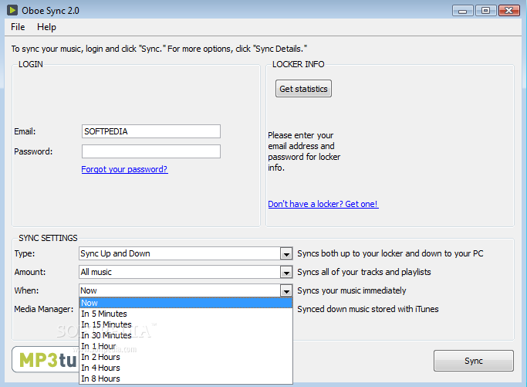Viewport: 527px width, 387px height.
Task: Expand the Type dropdown arrow
Action: coord(286,254)
